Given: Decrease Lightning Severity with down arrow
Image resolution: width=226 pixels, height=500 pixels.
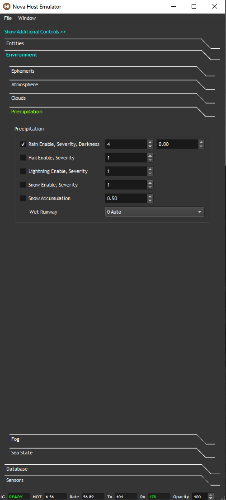Looking at the screenshot, I should pos(150,173).
